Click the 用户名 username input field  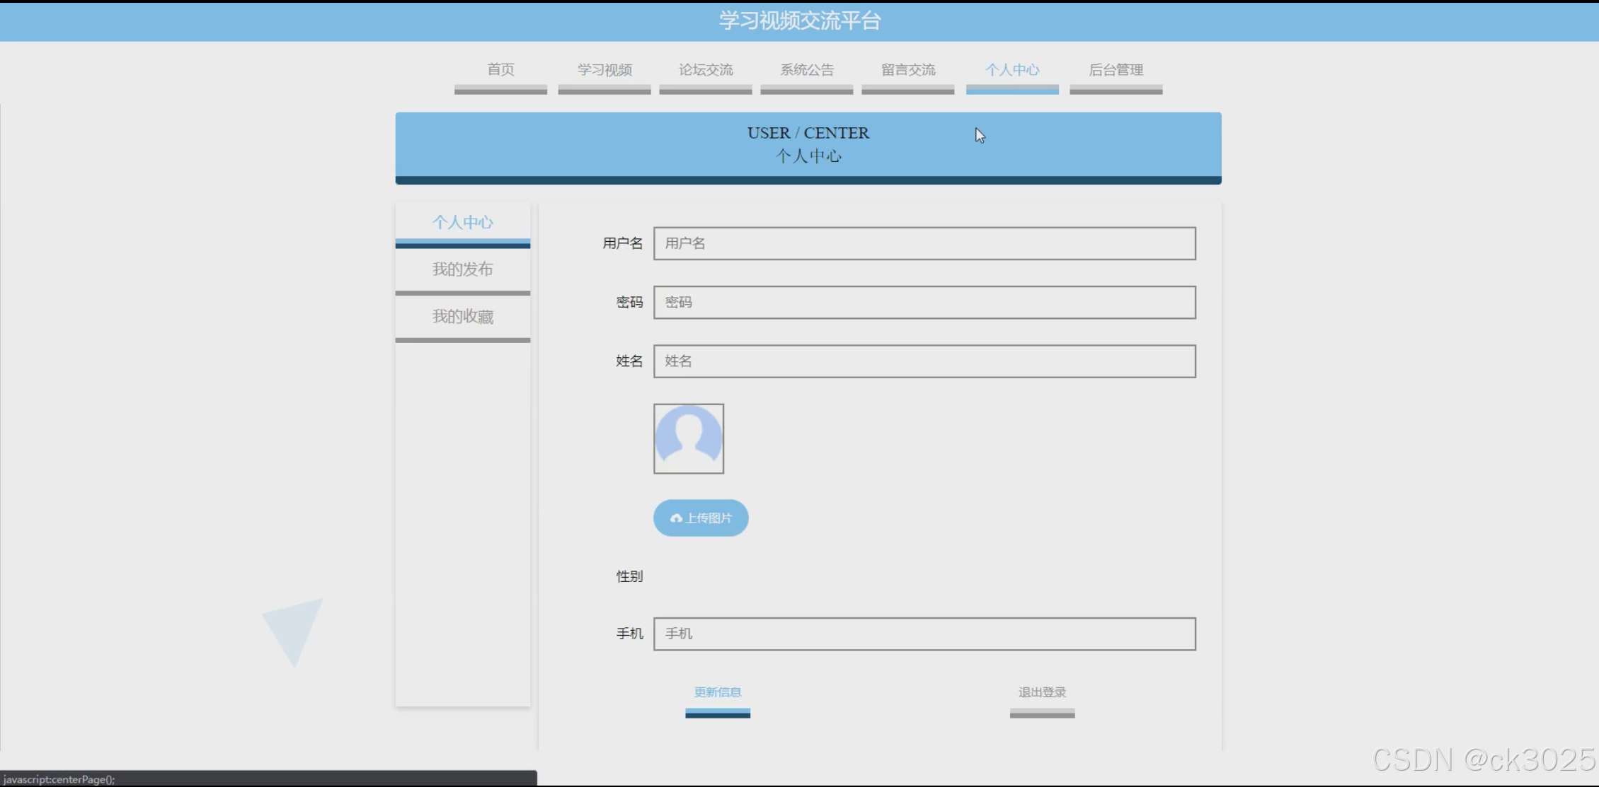coord(924,243)
